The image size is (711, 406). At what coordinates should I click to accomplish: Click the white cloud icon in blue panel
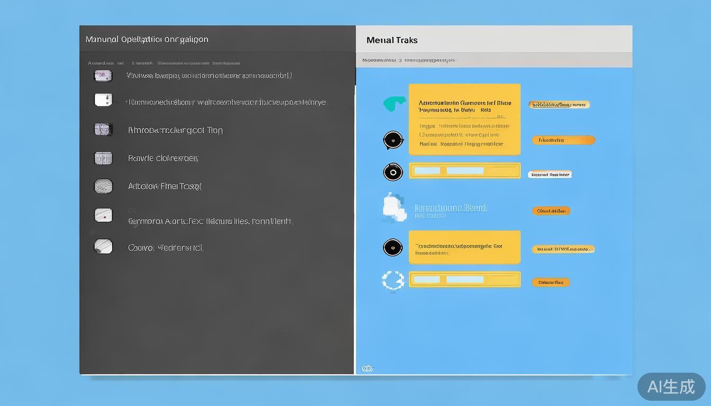click(394, 207)
